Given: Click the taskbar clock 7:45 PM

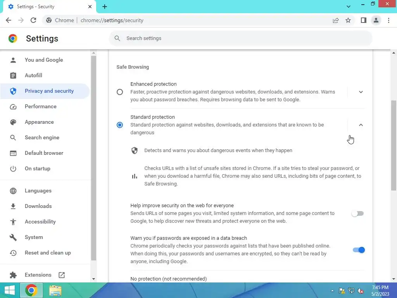Looking at the screenshot, I should 380,288.
